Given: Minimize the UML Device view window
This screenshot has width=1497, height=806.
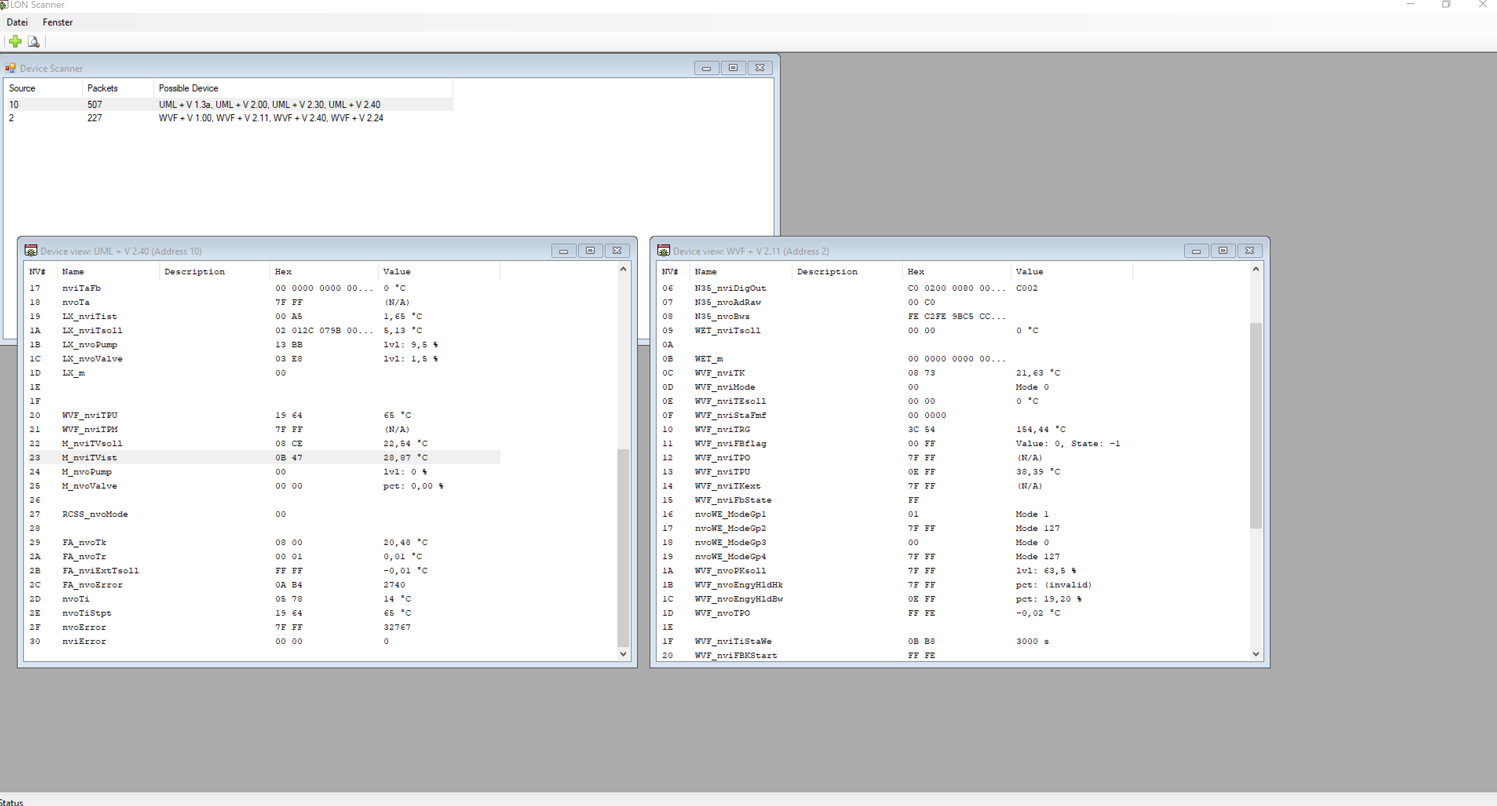Looking at the screenshot, I should tap(563, 250).
